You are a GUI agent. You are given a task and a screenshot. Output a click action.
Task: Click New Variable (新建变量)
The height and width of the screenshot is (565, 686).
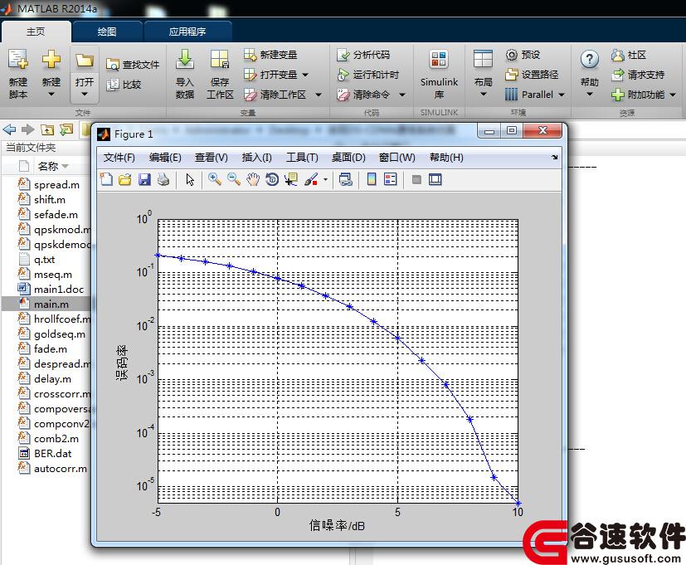(x=270, y=55)
